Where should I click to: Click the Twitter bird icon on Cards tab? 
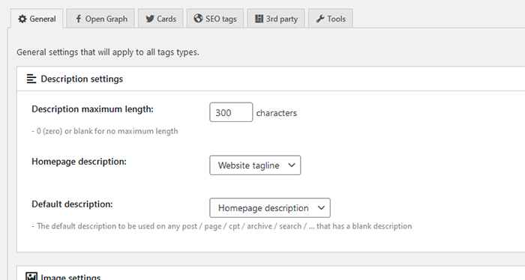(150, 19)
